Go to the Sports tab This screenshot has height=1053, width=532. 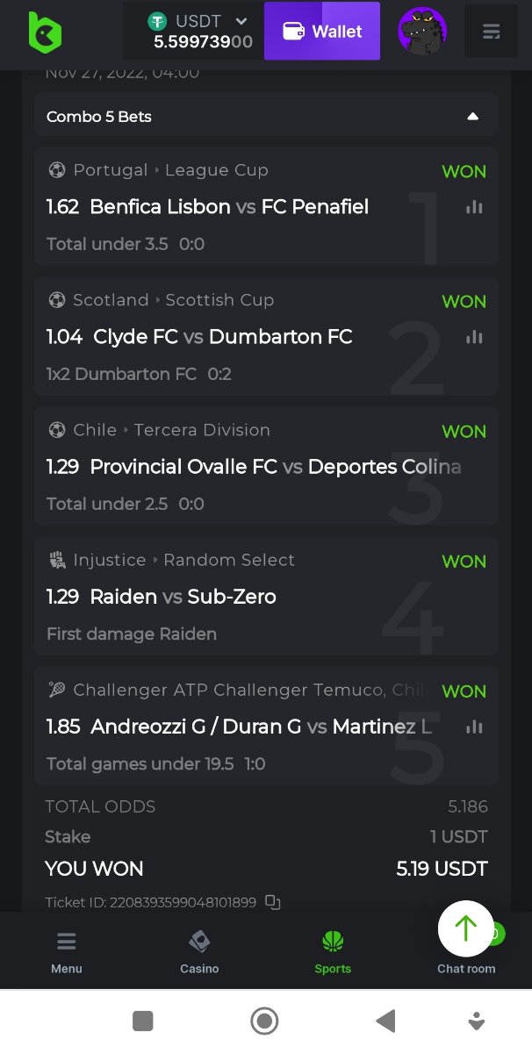click(333, 953)
